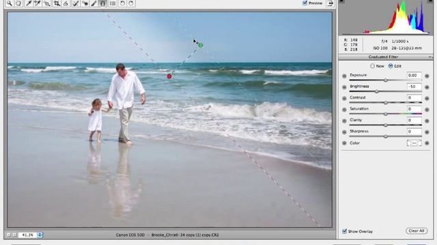Toggle full screen mode icon
This screenshot has width=437, height=245.
point(330,3)
